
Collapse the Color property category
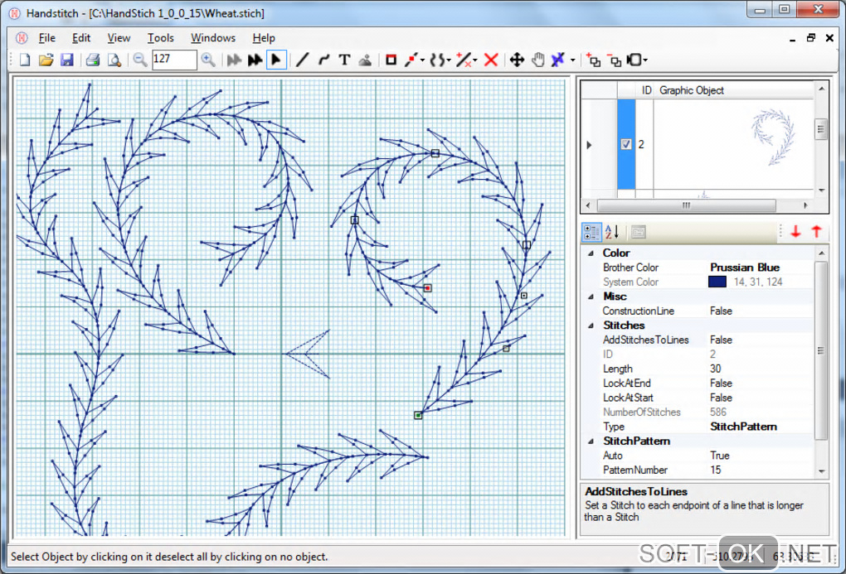pyautogui.click(x=591, y=253)
